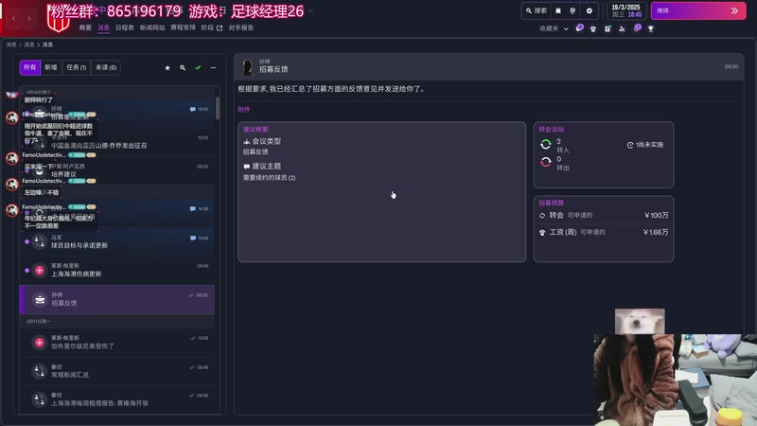Viewport: 757px width, 426px height.
Task: Click the bookmark icon in the top bar
Action: pyautogui.click(x=558, y=10)
